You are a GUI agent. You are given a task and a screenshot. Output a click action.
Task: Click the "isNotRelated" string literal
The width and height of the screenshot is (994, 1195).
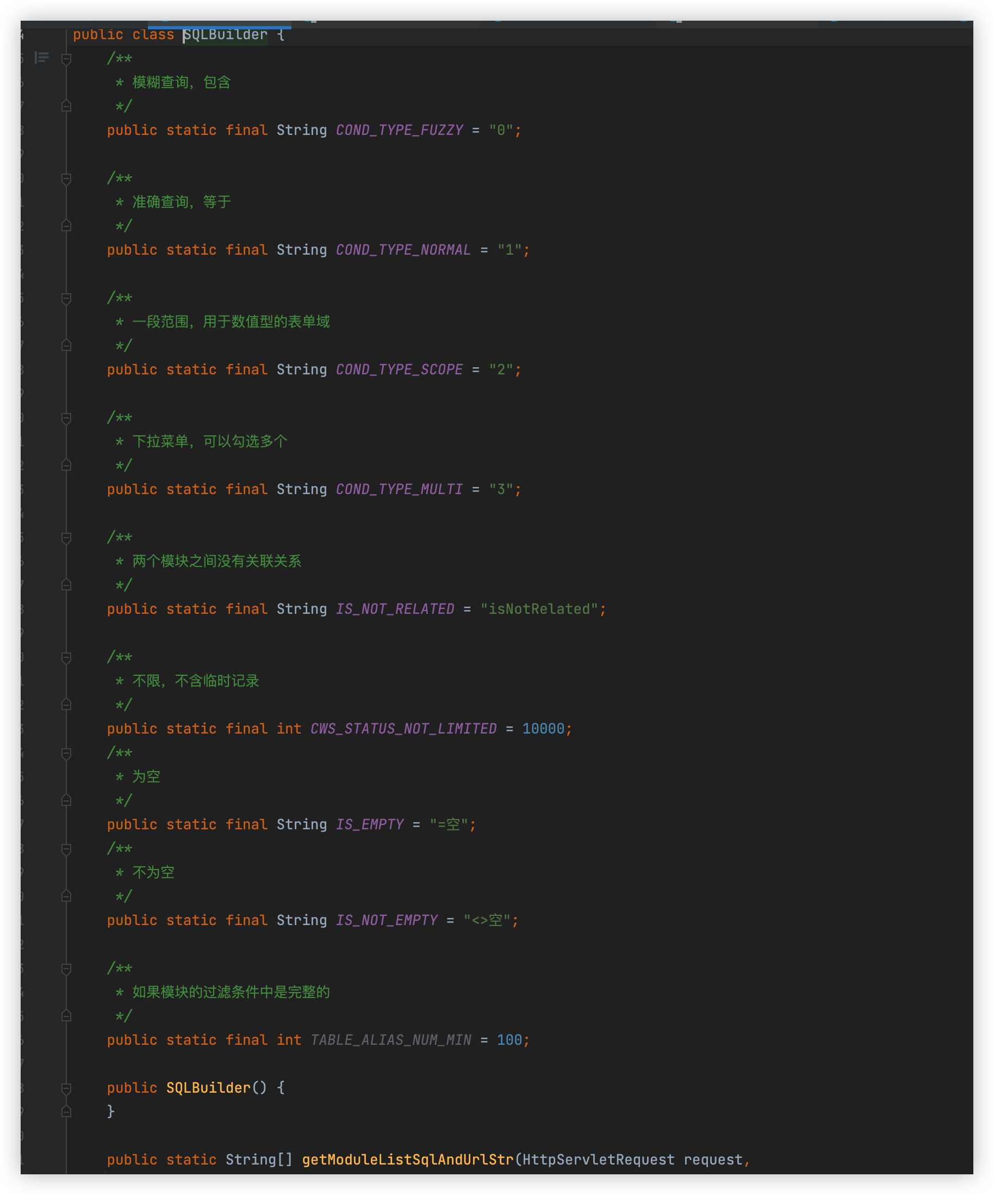tap(538, 609)
